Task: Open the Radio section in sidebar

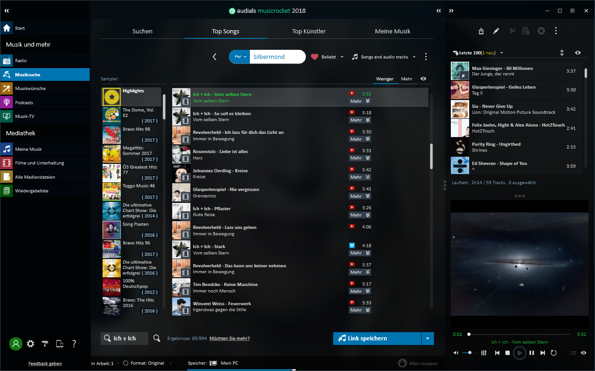Action: (x=45, y=60)
